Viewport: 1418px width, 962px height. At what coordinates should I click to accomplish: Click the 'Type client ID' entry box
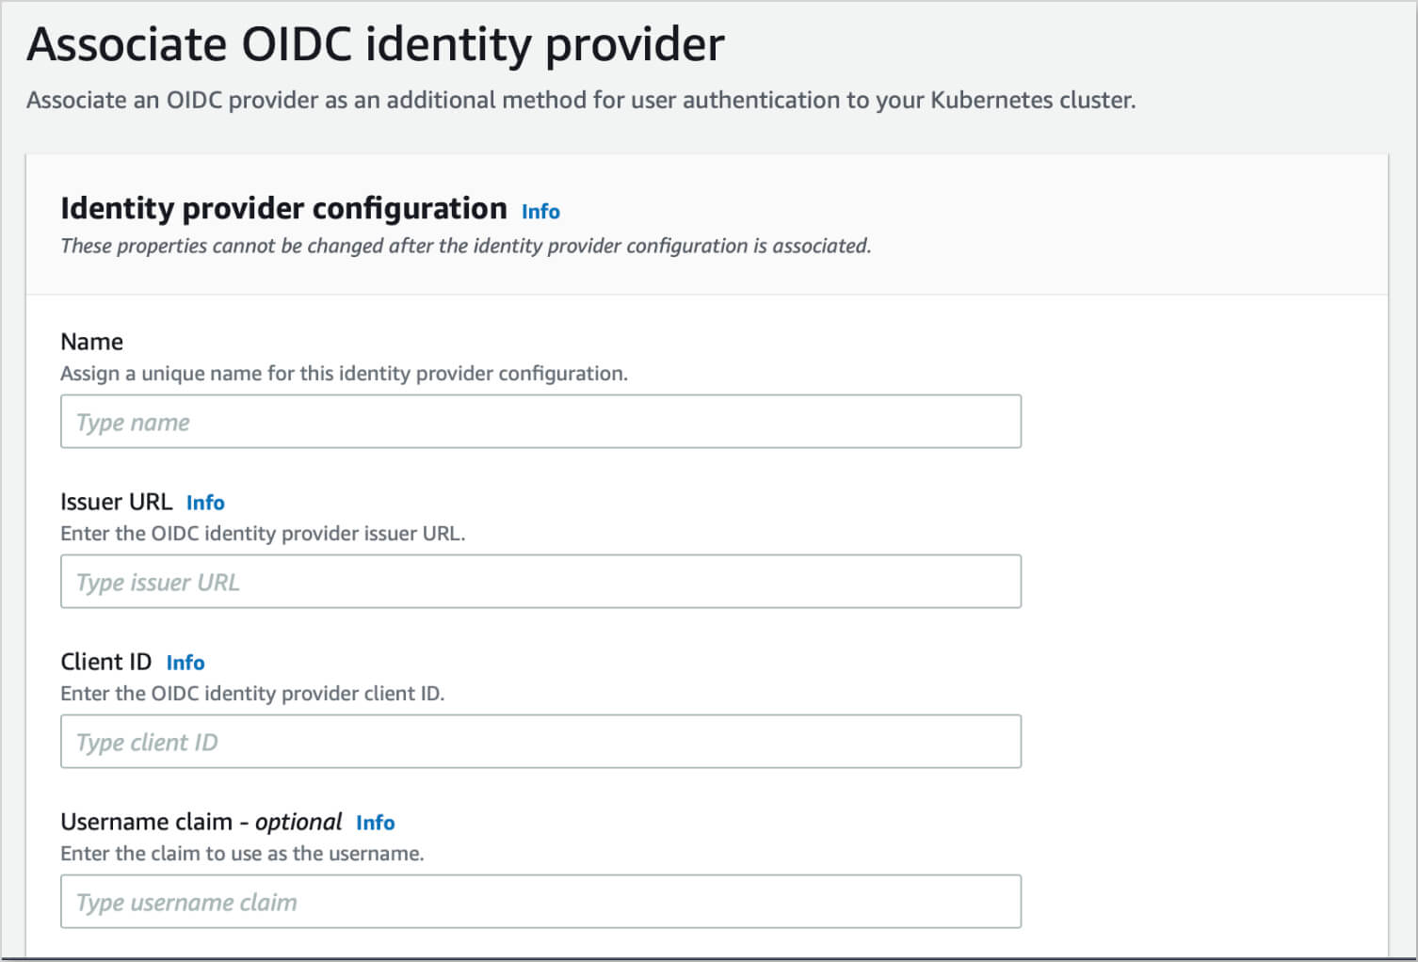[540, 741]
